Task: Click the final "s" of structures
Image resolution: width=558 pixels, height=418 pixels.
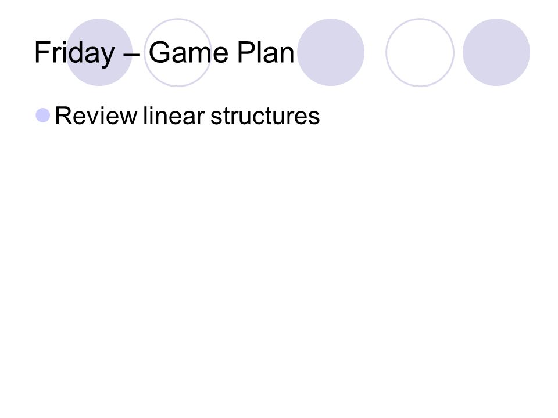Action: [314, 118]
